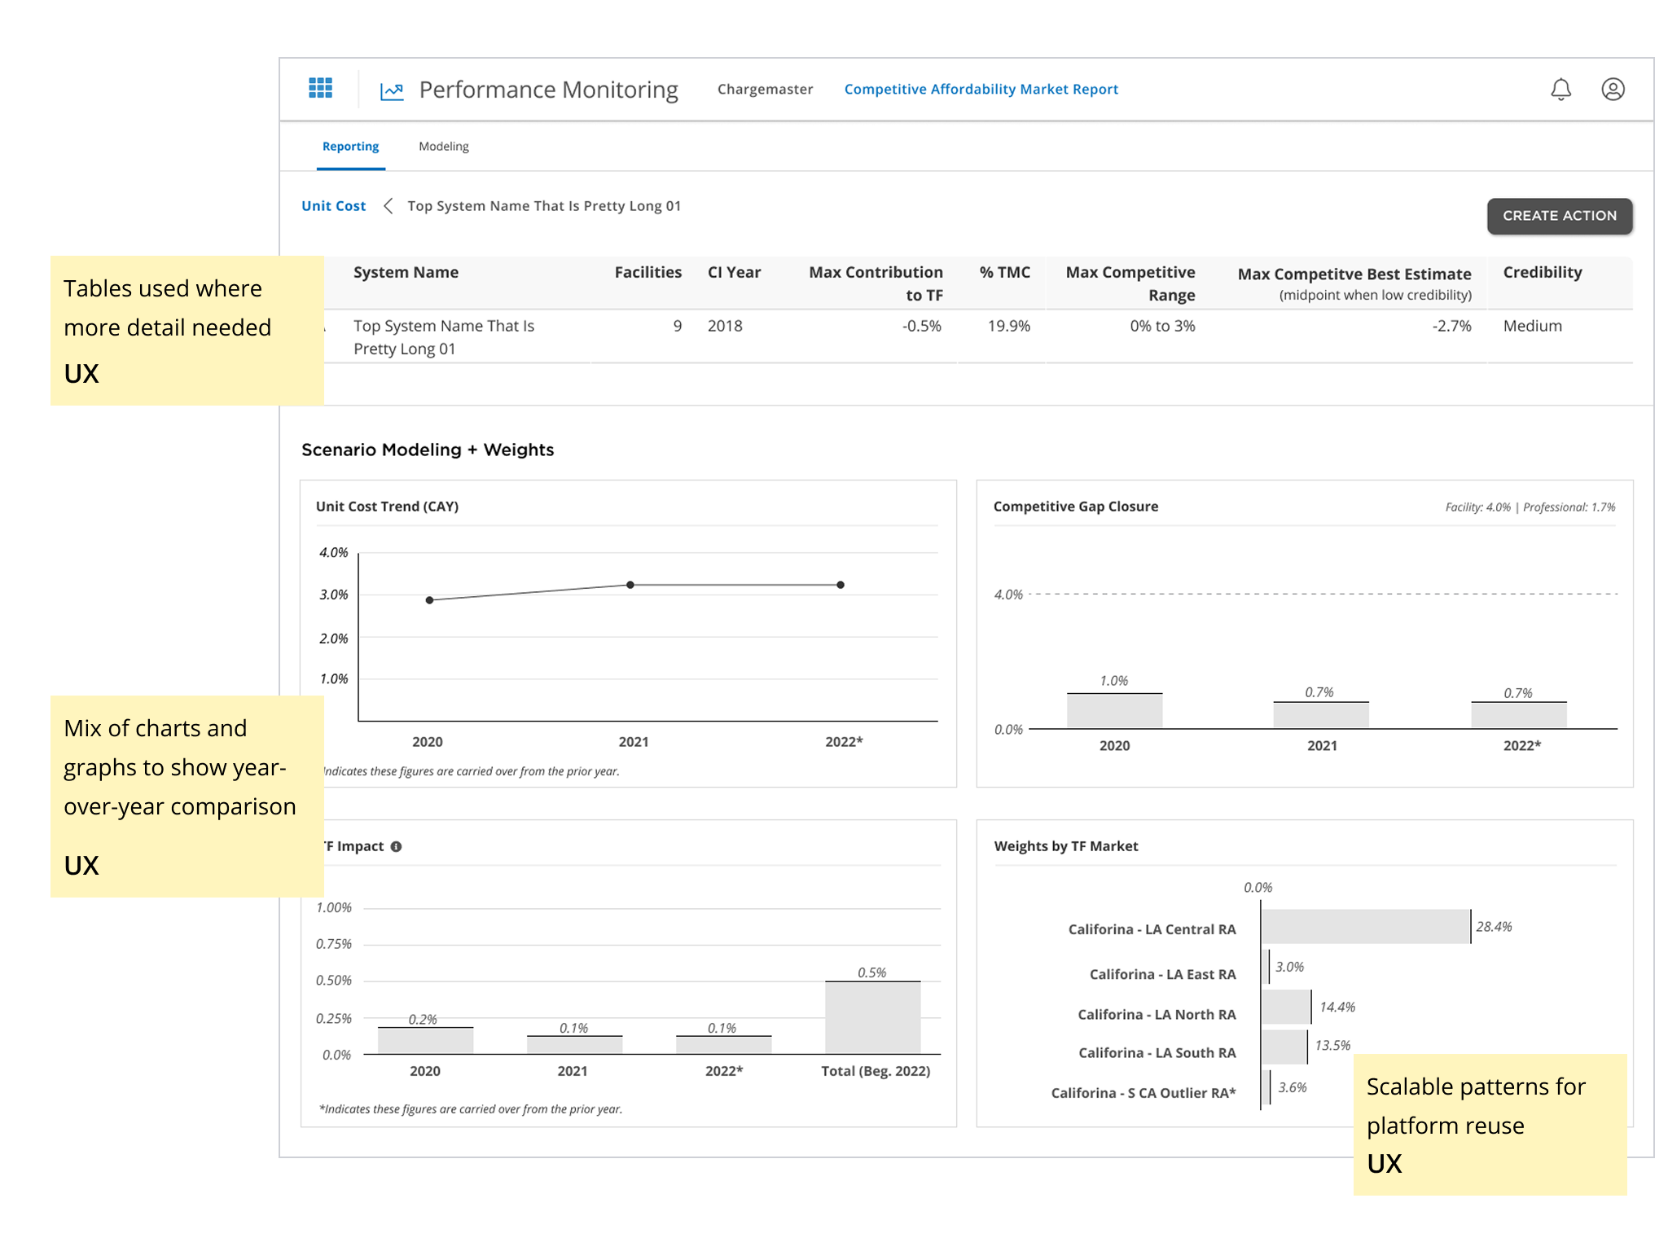Click the 2021 point on trend line

630,585
